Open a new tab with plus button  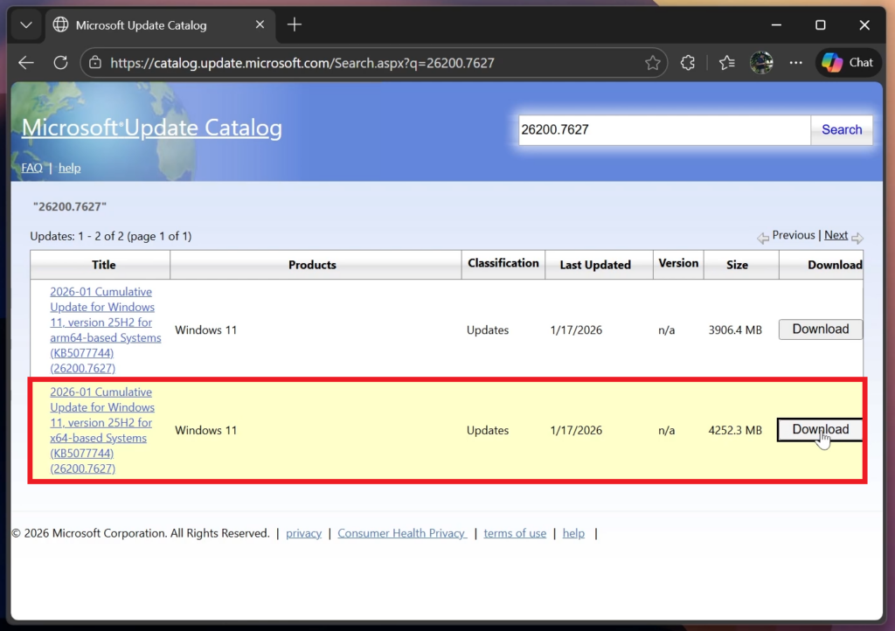tap(295, 25)
